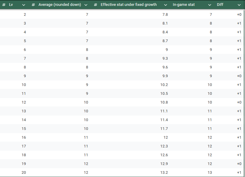The width and height of the screenshot is (245, 177).
Task: Click the hash icon before Average (rounded down)
Action: click(33, 5)
